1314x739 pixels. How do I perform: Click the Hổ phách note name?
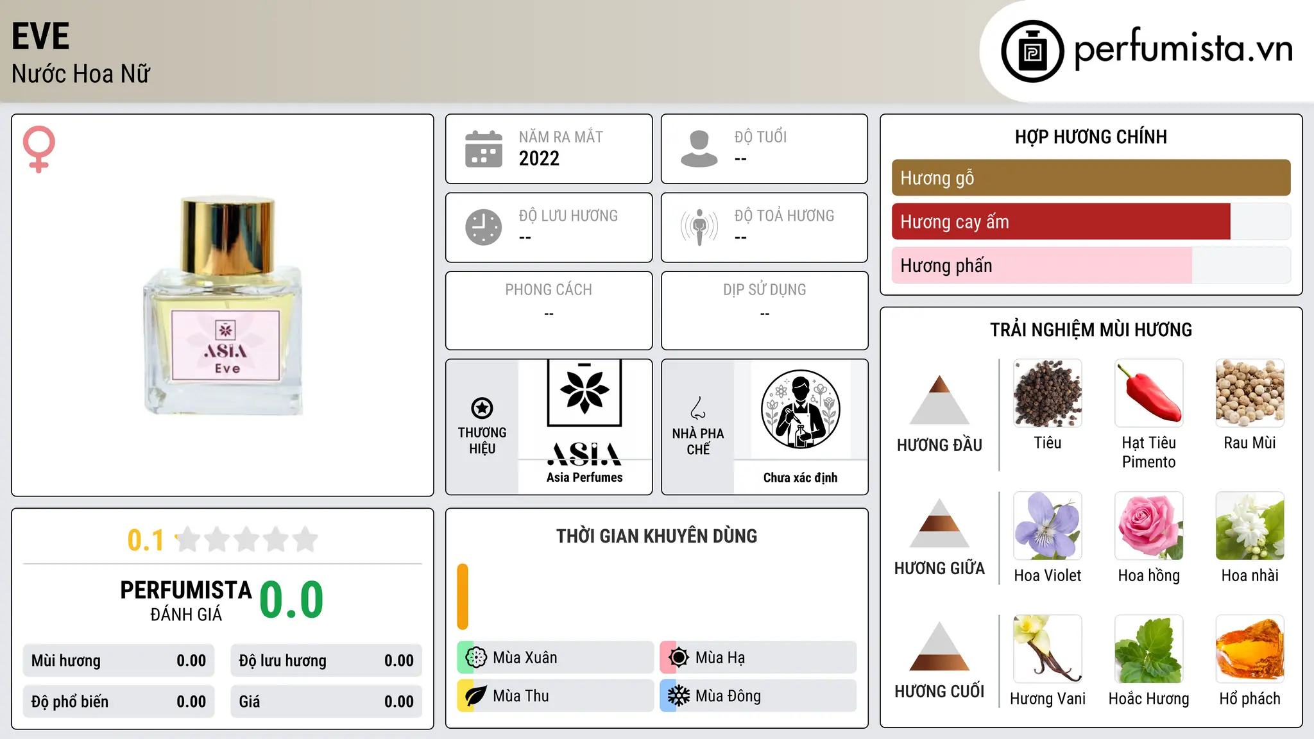coord(1250,699)
